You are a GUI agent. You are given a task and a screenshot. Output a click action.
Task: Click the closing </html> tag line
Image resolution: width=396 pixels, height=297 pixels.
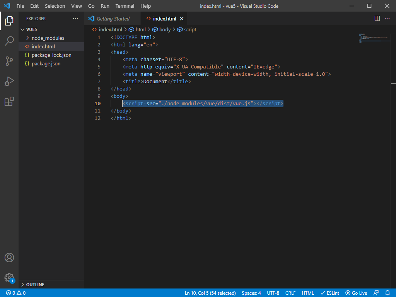click(x=121, y=118)
